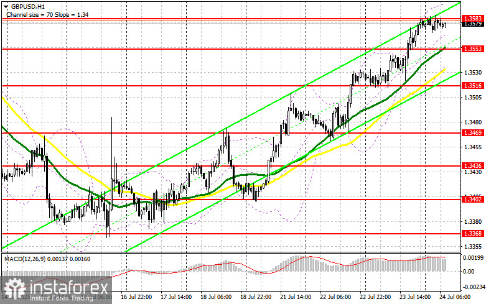Click the 1.3505 price scale value
This screenshot has width=486, height=304.
click(x=473, y=98)
